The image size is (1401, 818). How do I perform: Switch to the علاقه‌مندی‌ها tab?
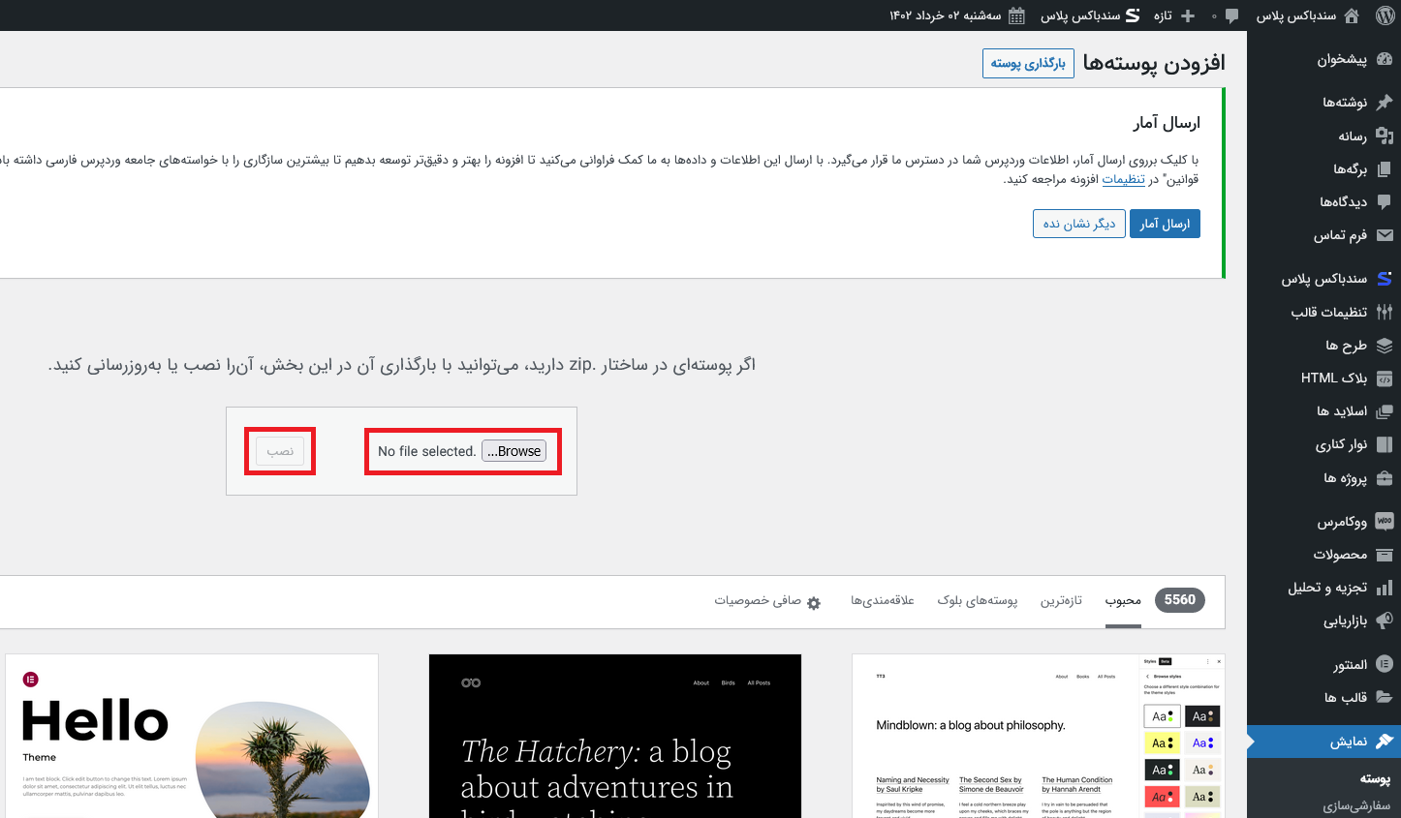coord(883,601)
